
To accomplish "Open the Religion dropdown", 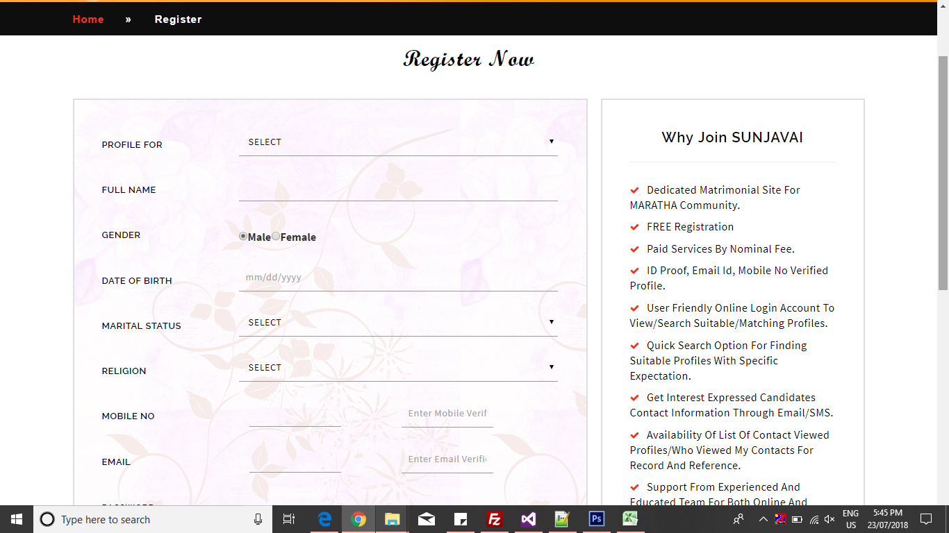I will 398,368.
